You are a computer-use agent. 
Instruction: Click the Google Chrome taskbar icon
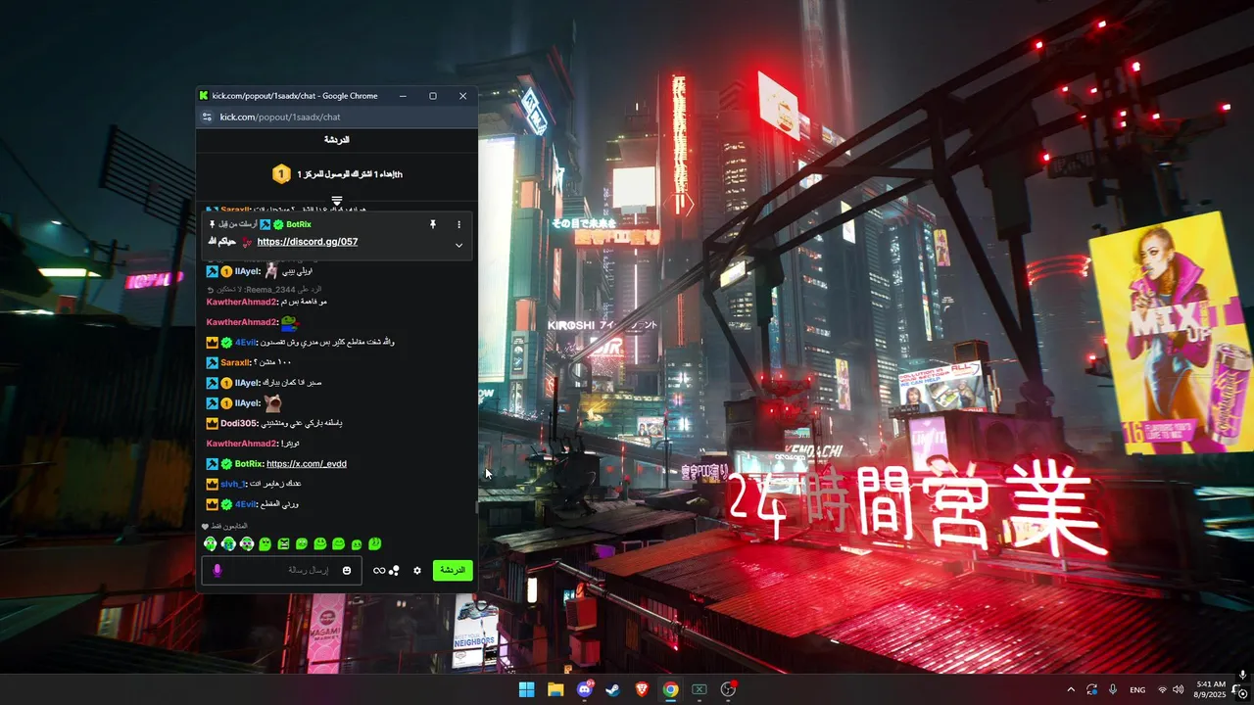click(x=670, y=689)
